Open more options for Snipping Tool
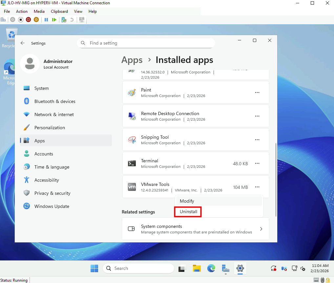 257,140
